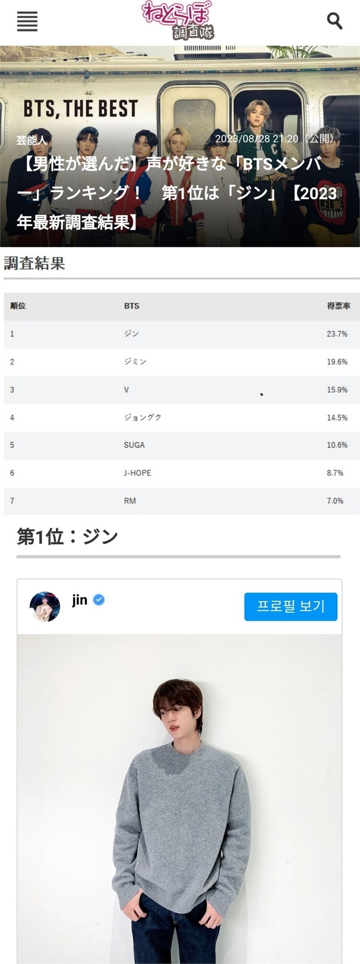Click the V row in the ranking
This screenshot has width=360, height=964.
point(182,390)
